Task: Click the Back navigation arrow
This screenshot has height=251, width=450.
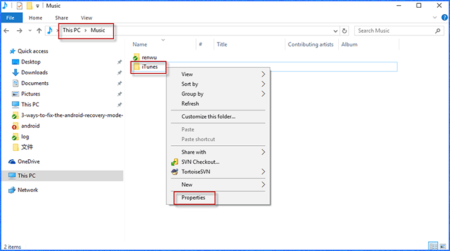Action: [6, 31]
